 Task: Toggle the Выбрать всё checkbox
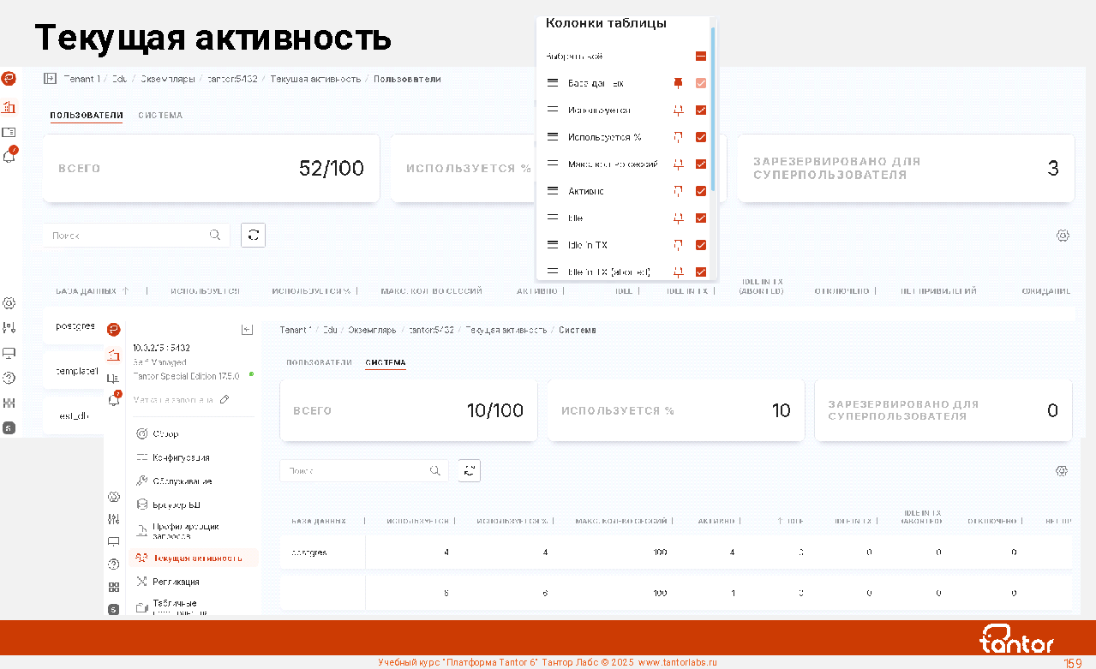(701, 57)
